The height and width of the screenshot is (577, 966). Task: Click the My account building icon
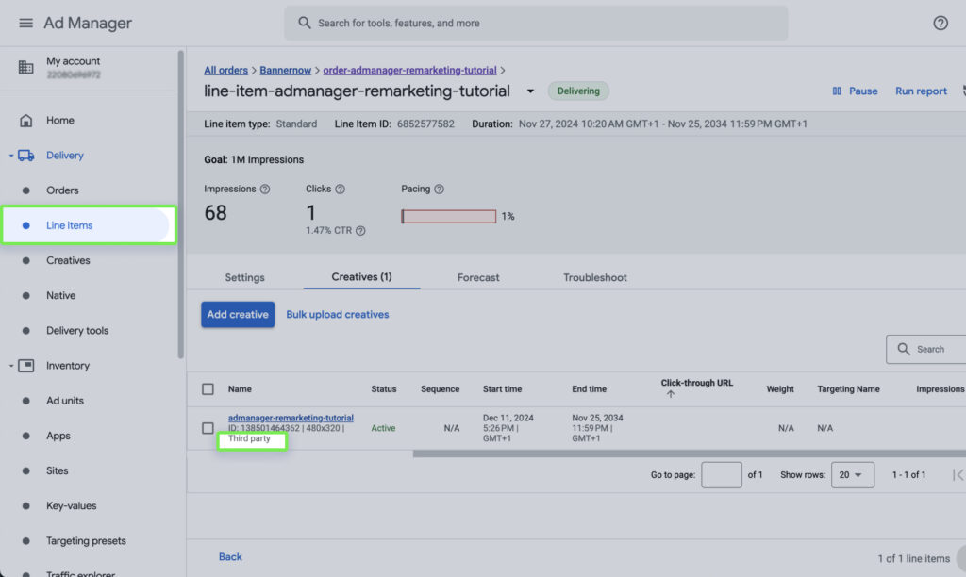pos(25,67)
